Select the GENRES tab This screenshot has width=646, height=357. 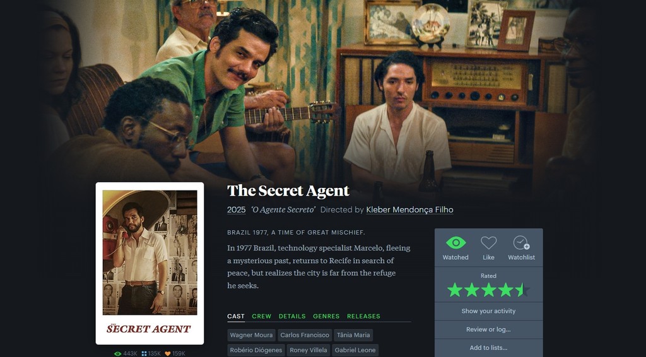click(x=326, y=316)
